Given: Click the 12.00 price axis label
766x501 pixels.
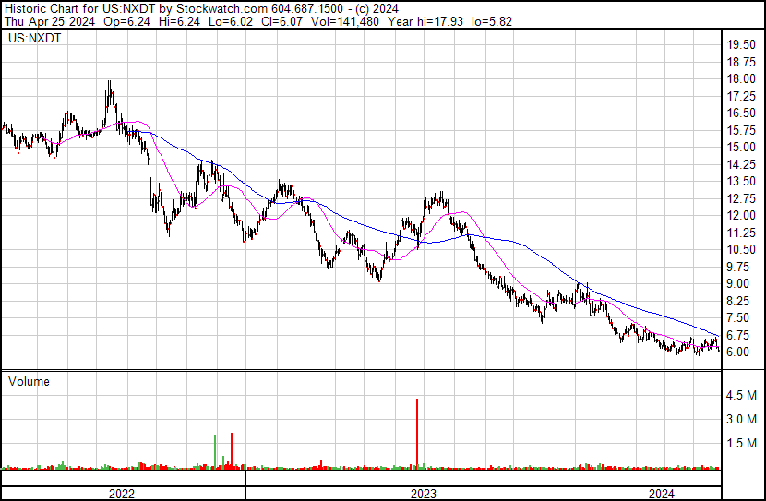Looking at the screenshot, I should (x=741, y=215).
